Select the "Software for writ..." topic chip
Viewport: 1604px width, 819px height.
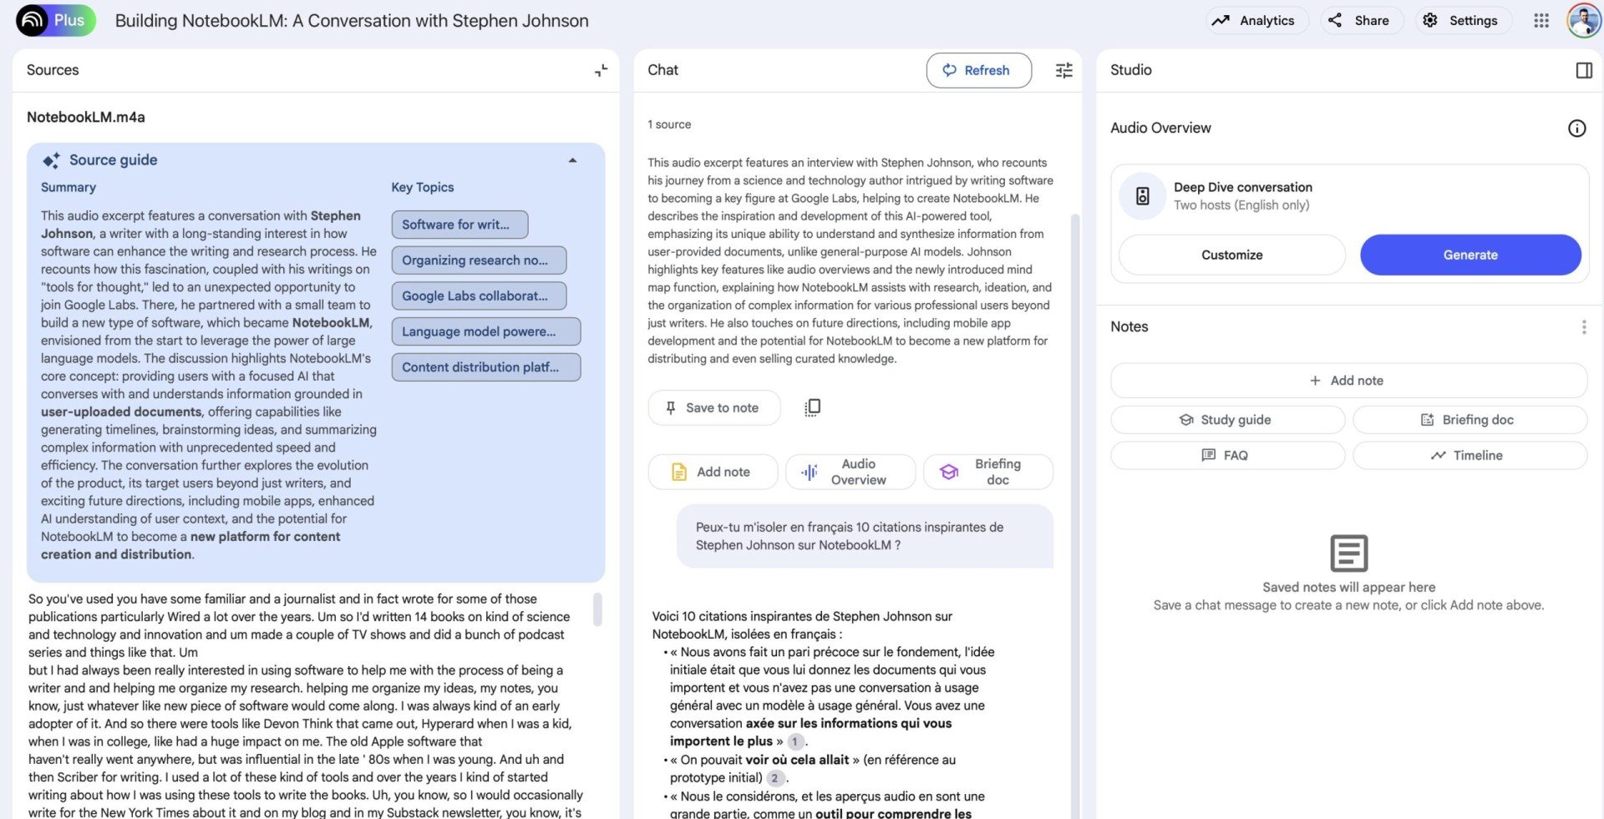[x=459, y=225]
